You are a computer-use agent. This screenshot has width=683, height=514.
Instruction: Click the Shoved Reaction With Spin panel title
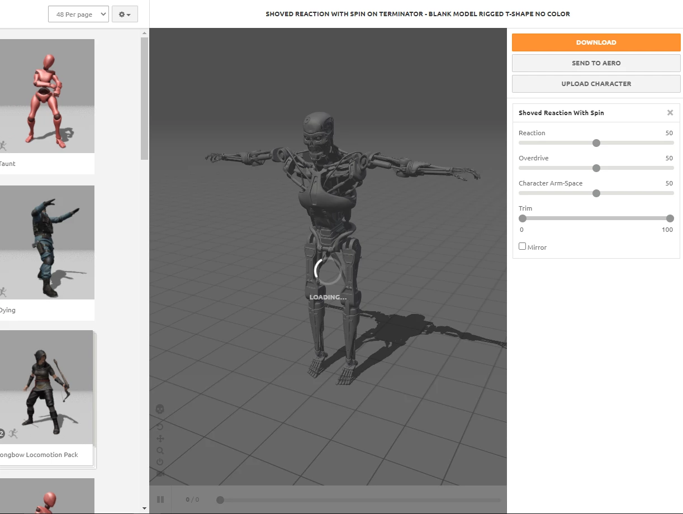(x=561, y=113)
